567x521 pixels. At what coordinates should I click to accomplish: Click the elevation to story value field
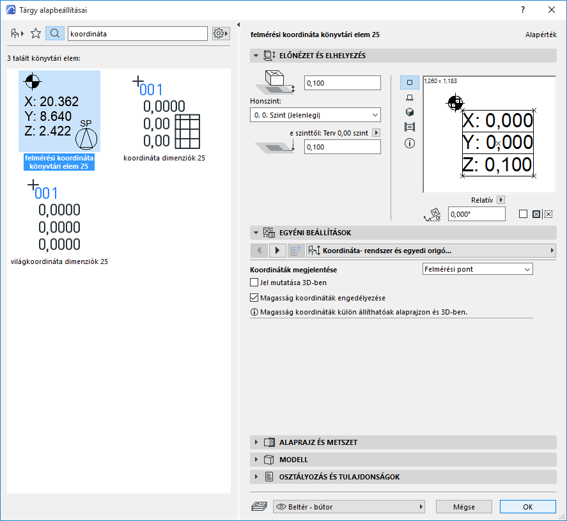click(343, 147)
